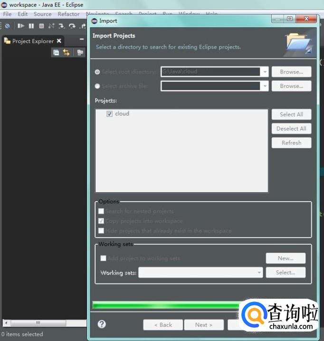Enable 'Hide projects that already exist' checkbox

tap(101, 230)
